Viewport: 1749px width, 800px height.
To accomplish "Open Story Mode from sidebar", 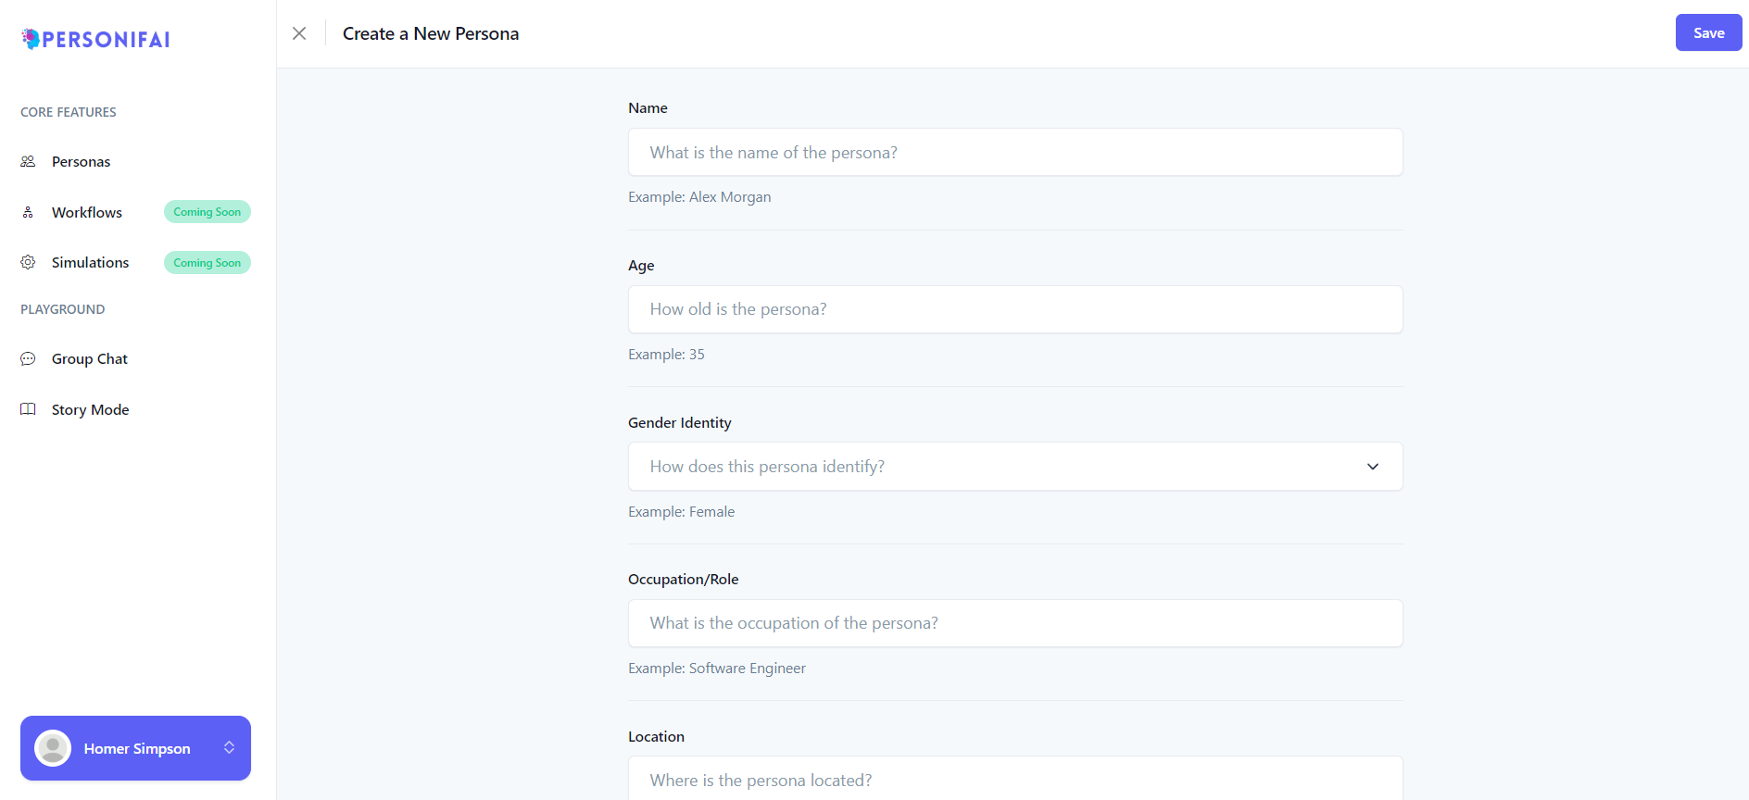I will click(x=91, y=409).
